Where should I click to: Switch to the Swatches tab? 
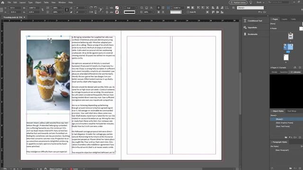click(x=284, y=72)
